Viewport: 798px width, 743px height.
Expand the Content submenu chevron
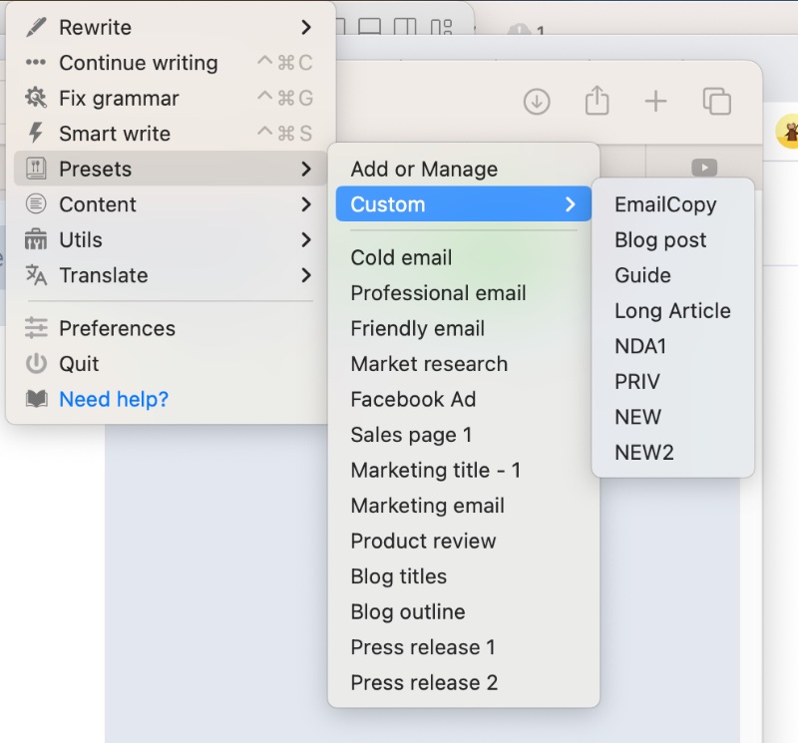pyautogui.click(x=305, y=204)
